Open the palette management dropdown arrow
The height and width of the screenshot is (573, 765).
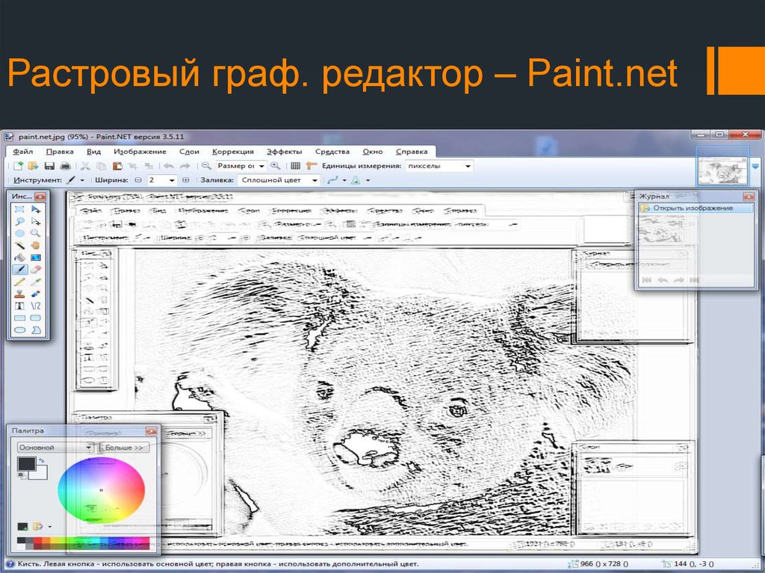pos(50,527)
